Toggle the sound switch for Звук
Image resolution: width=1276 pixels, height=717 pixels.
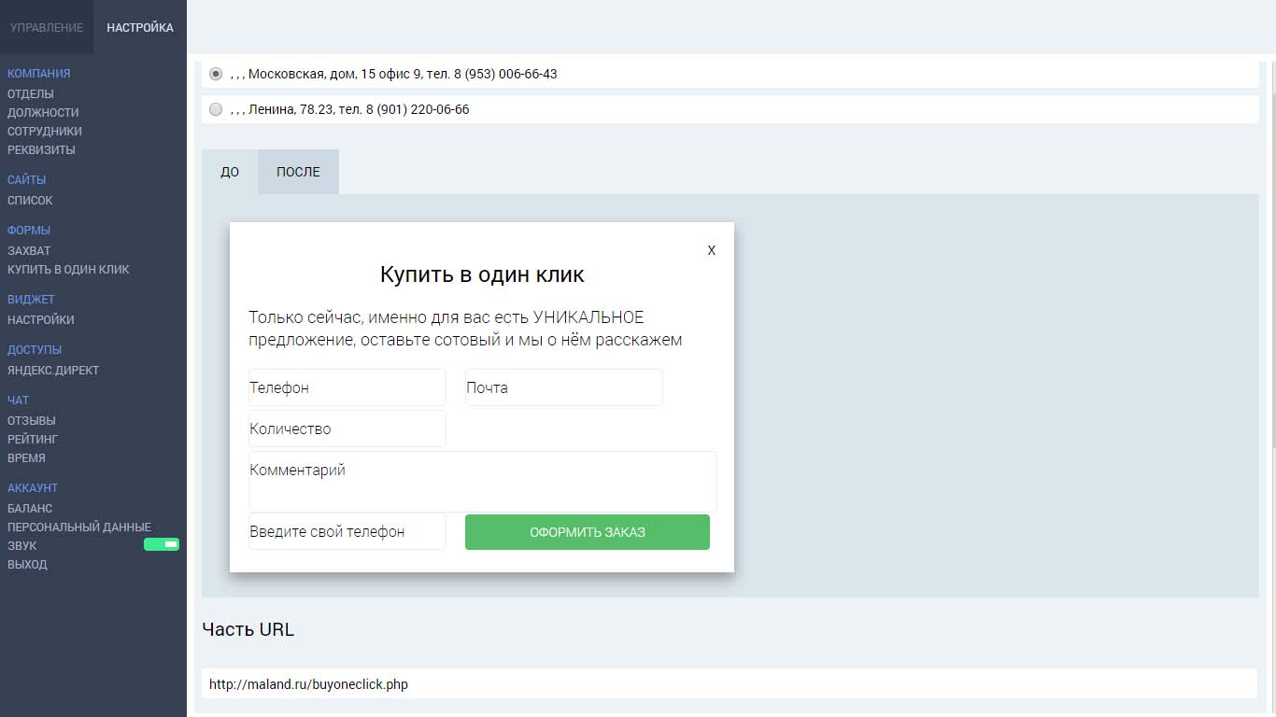click(162, 544)
